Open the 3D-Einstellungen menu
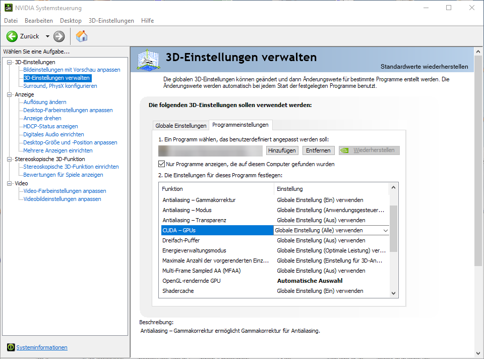This screenshot has height=359, width=484. tap(111, 20)
